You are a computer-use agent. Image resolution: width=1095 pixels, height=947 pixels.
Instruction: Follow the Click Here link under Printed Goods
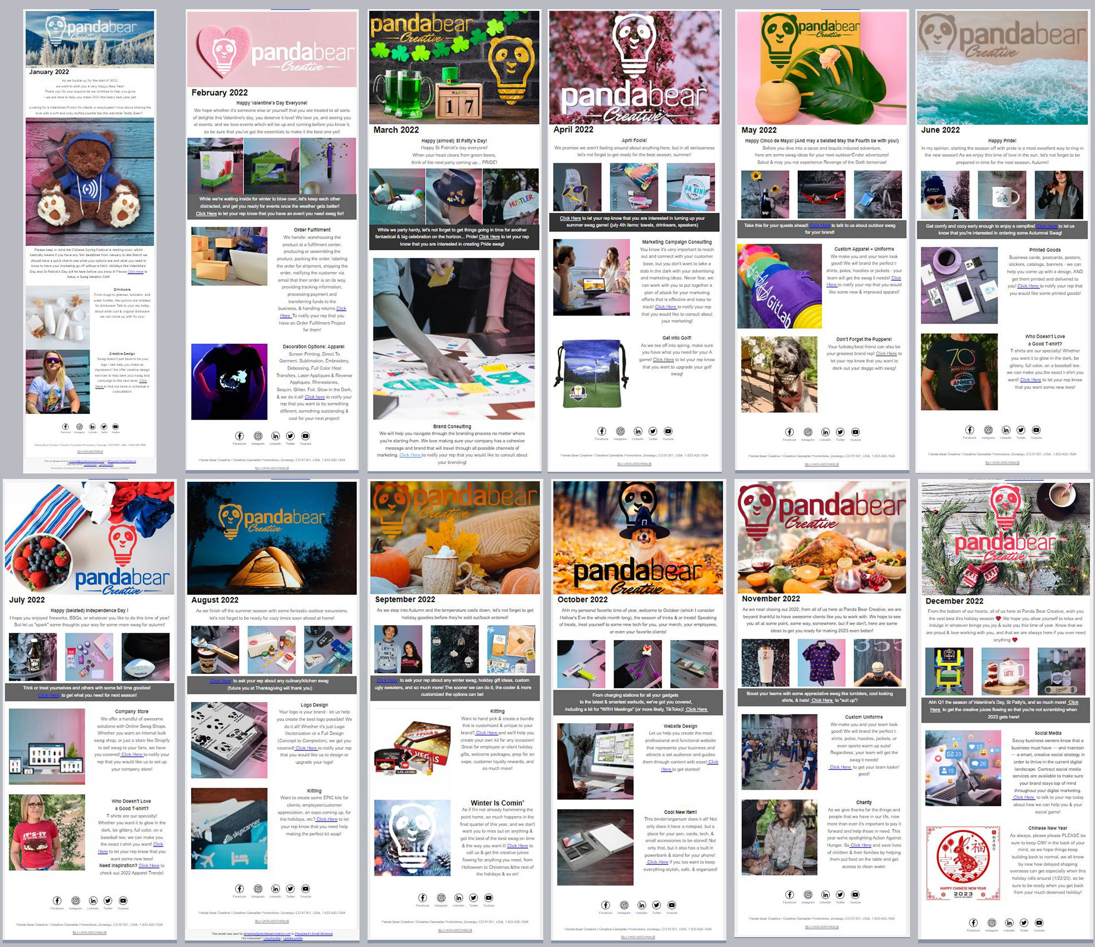(1028, 286)
